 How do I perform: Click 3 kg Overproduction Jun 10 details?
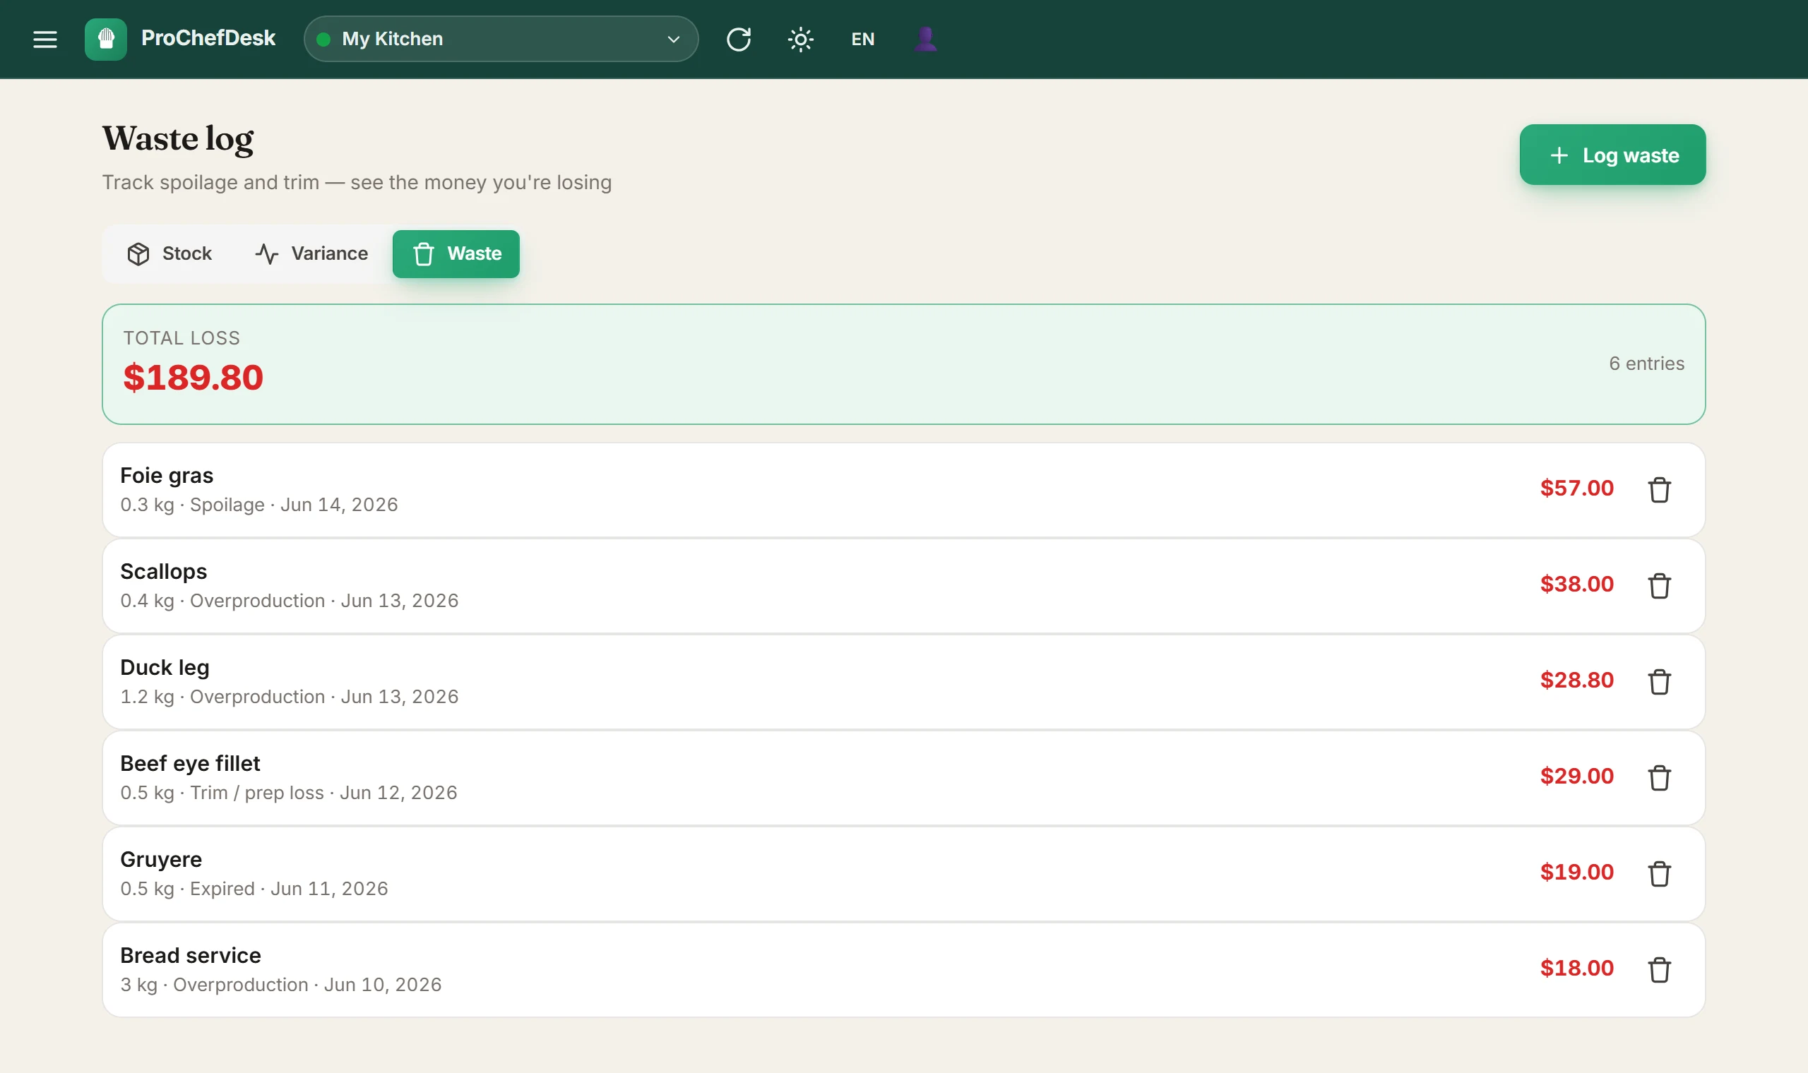coord(280,985)
